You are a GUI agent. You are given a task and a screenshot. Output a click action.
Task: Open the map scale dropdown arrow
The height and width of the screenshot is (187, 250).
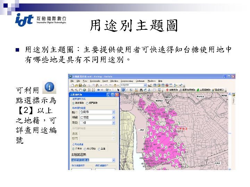[x=145, y=85]
